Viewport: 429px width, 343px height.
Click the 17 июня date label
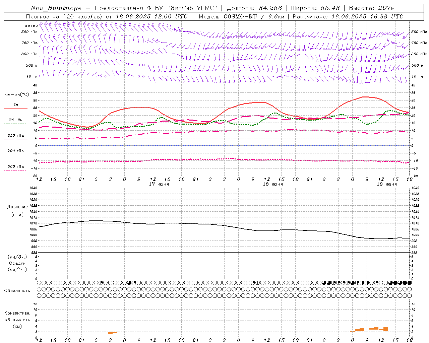pyautogui.click(x=159, y=184)
